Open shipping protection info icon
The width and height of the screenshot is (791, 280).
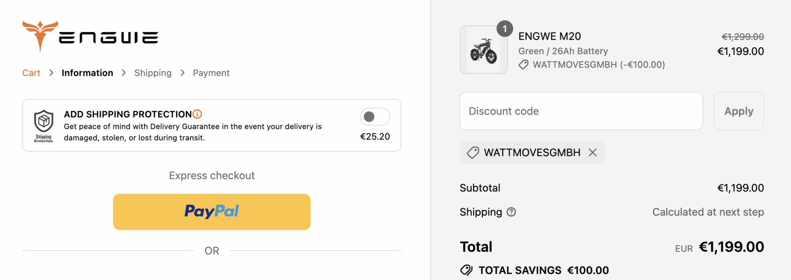[197, 114]
